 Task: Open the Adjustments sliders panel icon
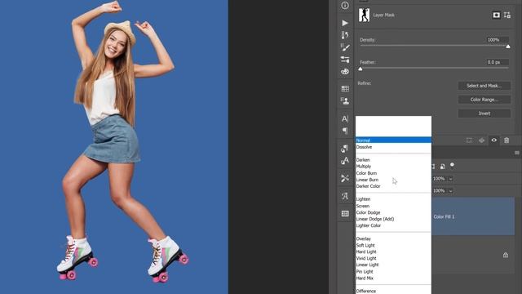pos(345,60)
